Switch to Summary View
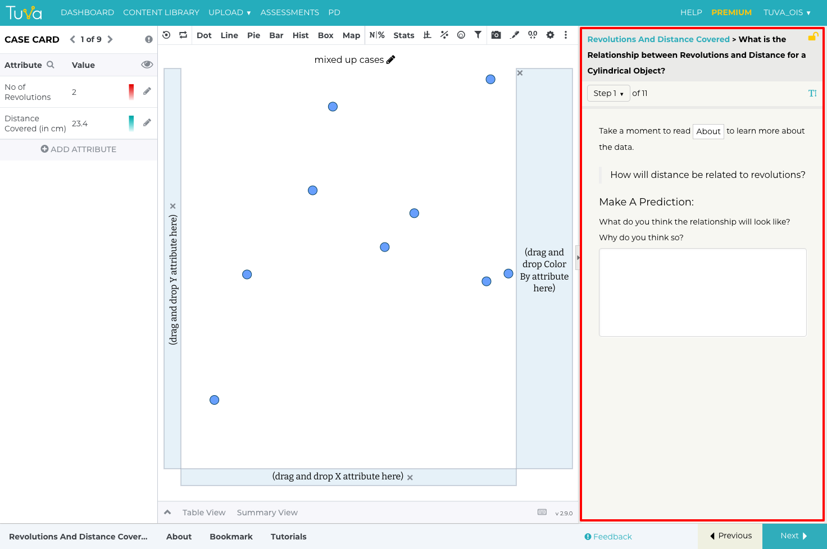Viewport: 827px width, 549px height. (267, 513)
